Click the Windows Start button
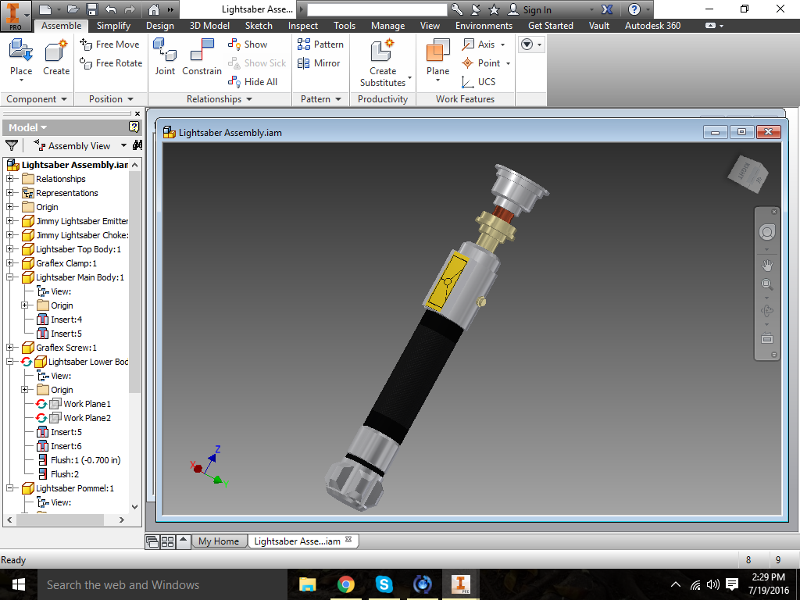The image size is (800, 600). (x=19, y=584)
